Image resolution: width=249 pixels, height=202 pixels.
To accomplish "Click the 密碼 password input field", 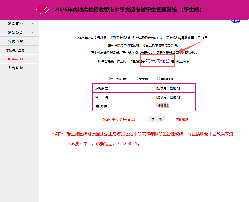I will tap(135, 97).
